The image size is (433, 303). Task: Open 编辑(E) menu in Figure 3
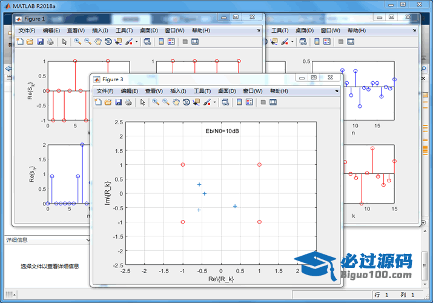pos(129,91)
